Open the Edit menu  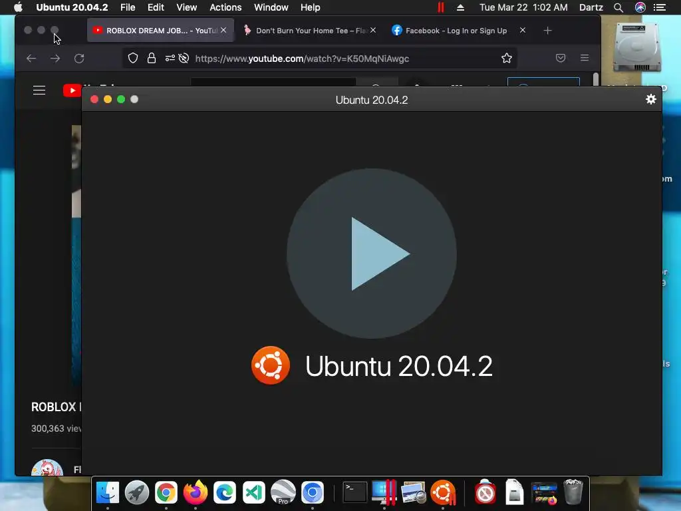pos(156,7)
